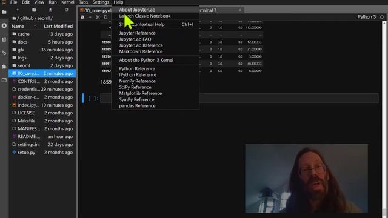Screen dimensions: 388x218
Task: Select the seoml folder in file list
Action: 42,65
